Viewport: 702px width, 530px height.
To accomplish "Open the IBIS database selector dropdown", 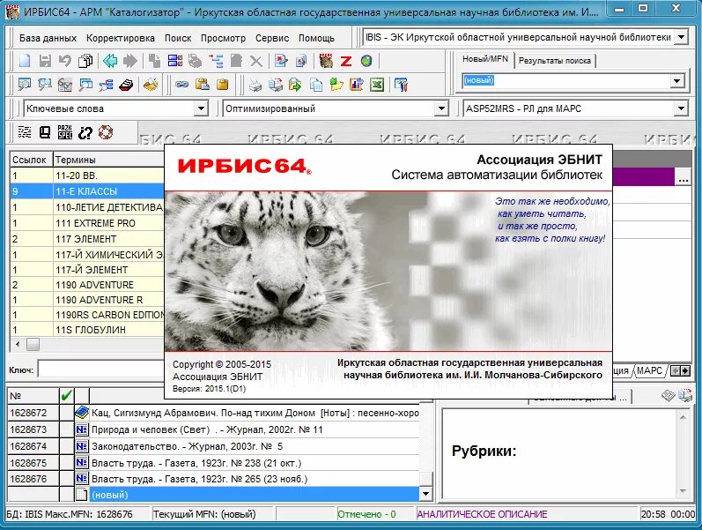I will [681, 37].
